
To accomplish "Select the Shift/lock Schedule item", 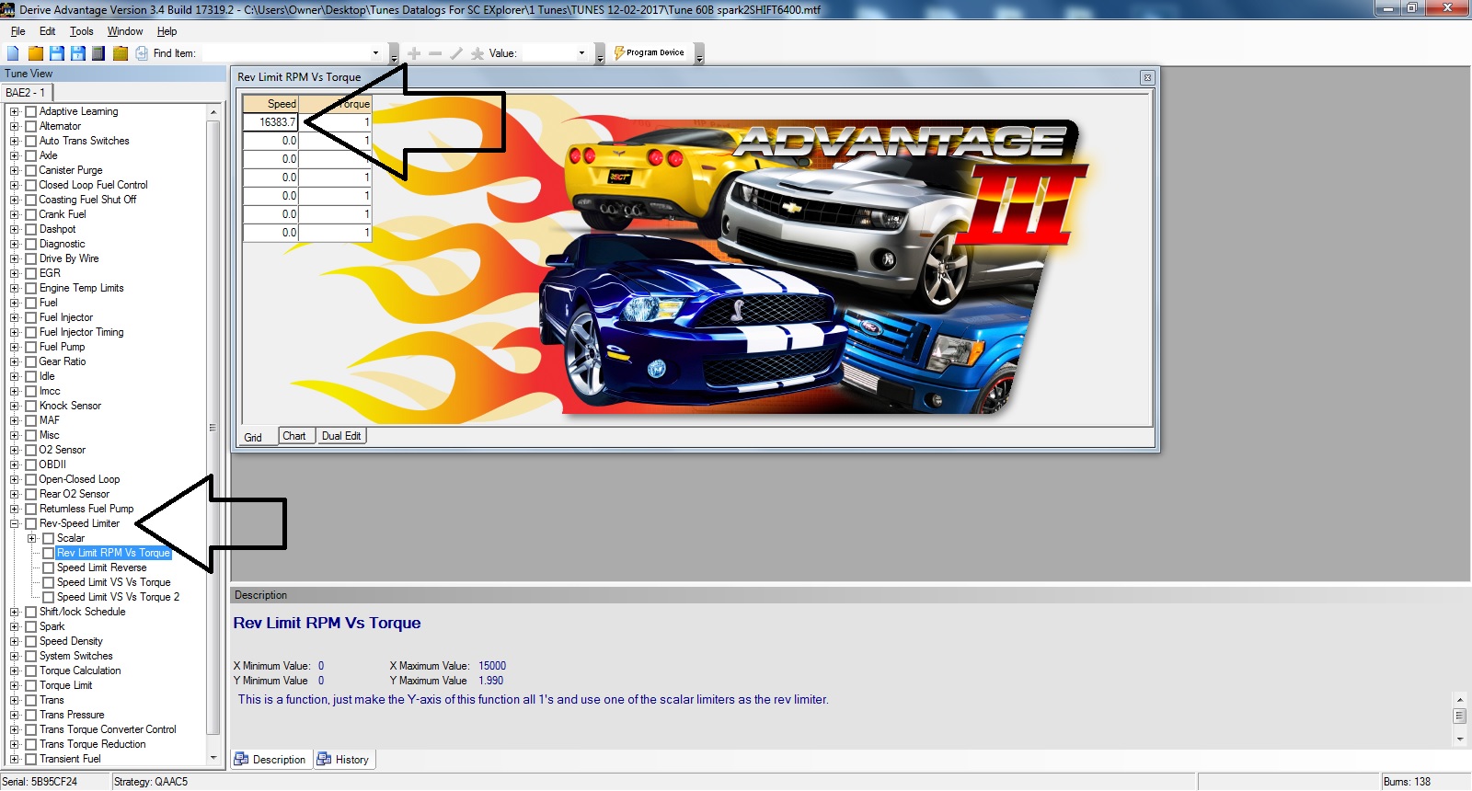I will click(82, 612).
